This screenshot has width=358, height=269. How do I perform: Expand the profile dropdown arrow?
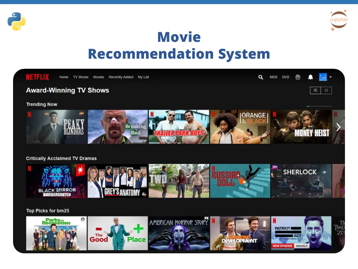point(330,77)
